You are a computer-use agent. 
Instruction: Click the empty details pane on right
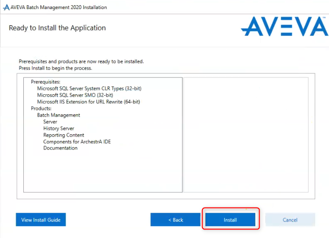point(246,135)
